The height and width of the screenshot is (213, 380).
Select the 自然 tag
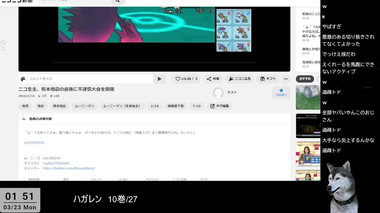coord(25,106)
